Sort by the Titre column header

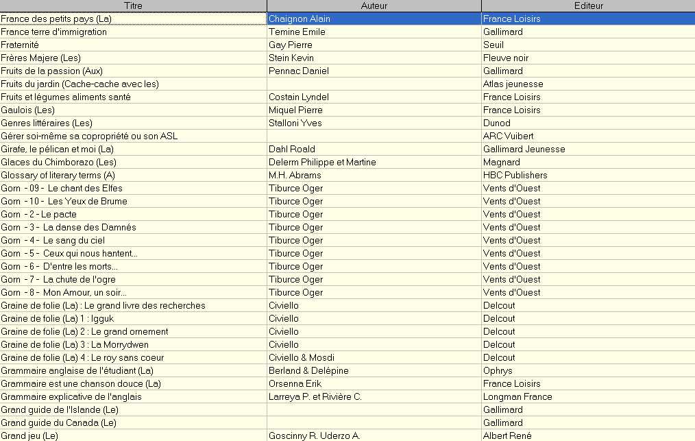[133, 5]
